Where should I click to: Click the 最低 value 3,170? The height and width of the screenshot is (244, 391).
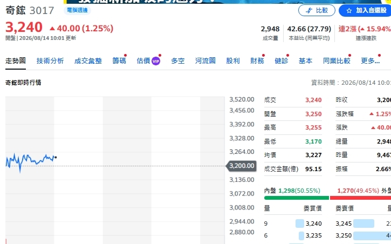[x=313, y=141]
